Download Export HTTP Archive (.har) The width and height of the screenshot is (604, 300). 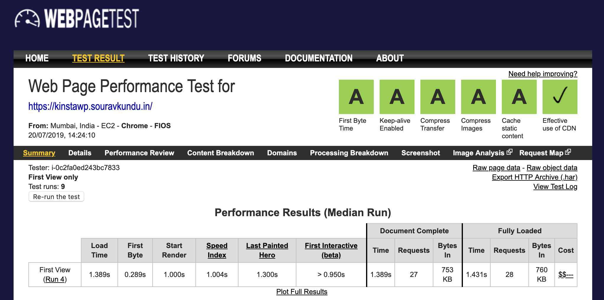pos(534,177)
